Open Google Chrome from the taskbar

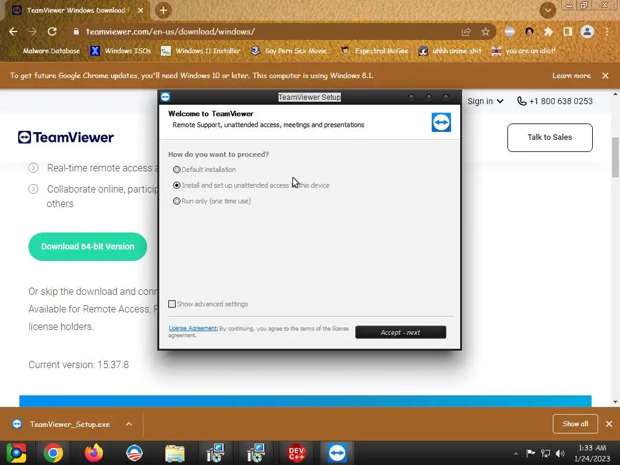pyautogui.click(x=53, y=453)
